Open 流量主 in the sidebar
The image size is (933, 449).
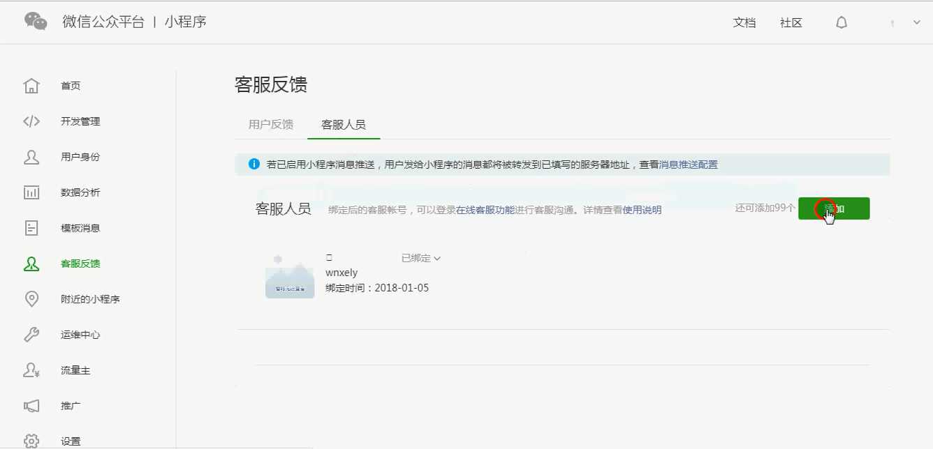(75, 370)
